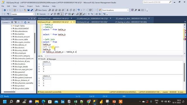Viewport: 187px width, 105px height.
Task: Click the Toolbox icon in toolbar
Action: point(139,10)
